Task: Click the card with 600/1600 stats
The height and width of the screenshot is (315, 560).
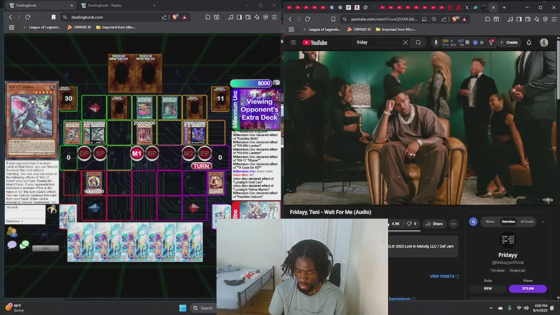Action: (x=94, y=183)
